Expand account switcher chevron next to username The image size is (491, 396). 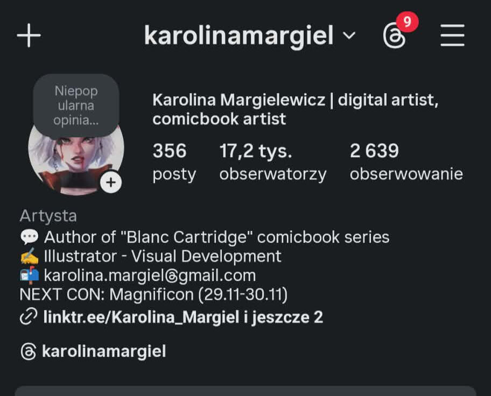(x=349, y=36)
